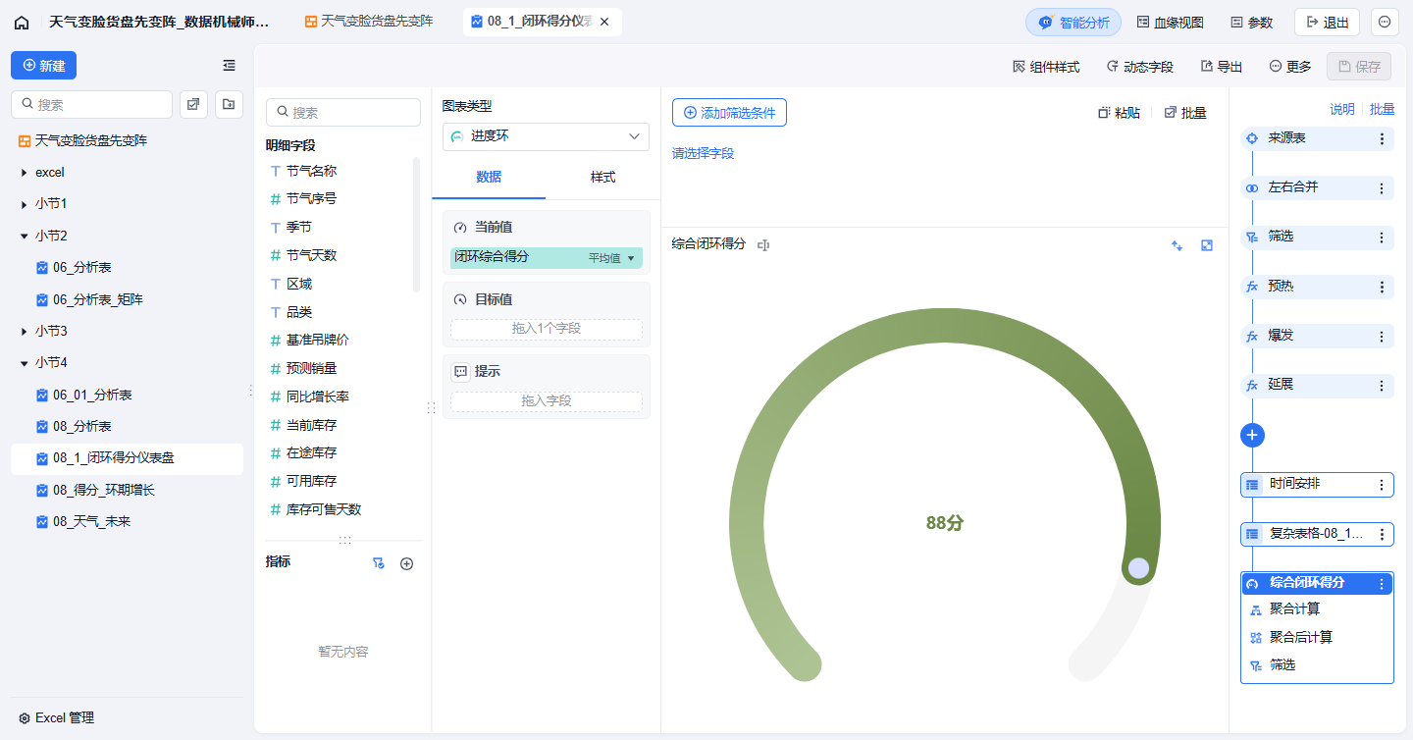Click the field list search box
The width and height of the screenshot is (1413, 740).
tap(343, 112)
